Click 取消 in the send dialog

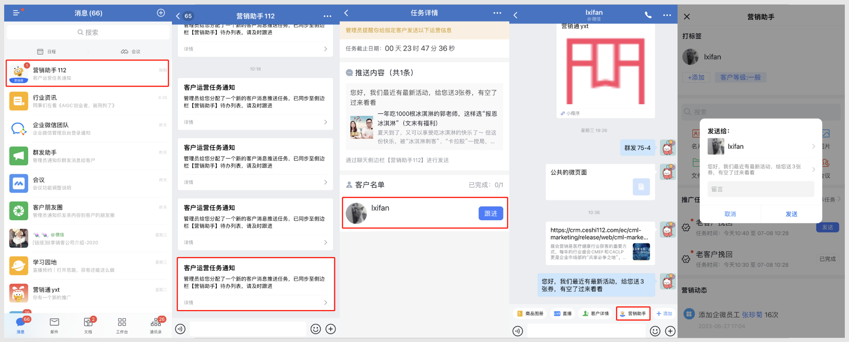click(730, 214)
